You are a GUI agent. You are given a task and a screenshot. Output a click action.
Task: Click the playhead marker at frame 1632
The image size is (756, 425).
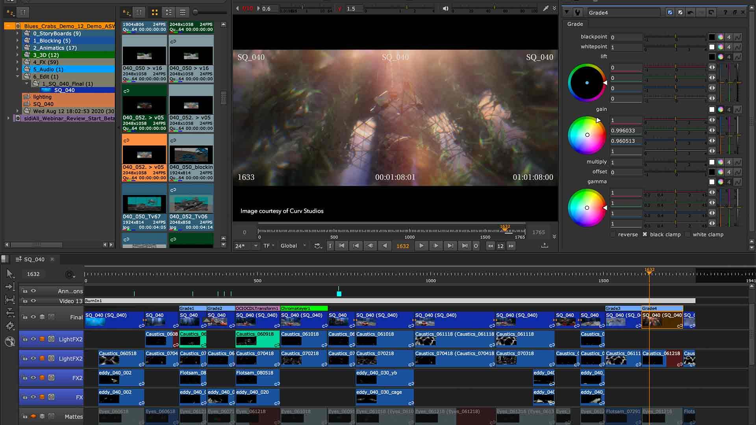pyautogui.click(x=649, y=270)
